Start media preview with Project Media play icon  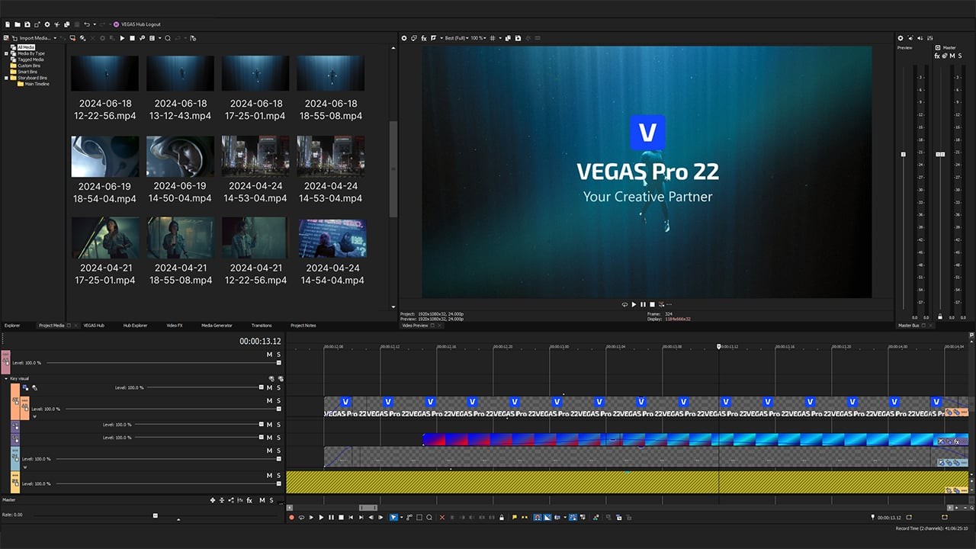click(122, 38)
